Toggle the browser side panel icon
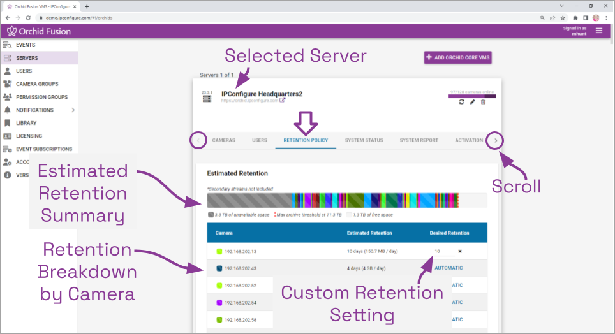This screenshot has height=334, width=615. click(x=585, y=18)
